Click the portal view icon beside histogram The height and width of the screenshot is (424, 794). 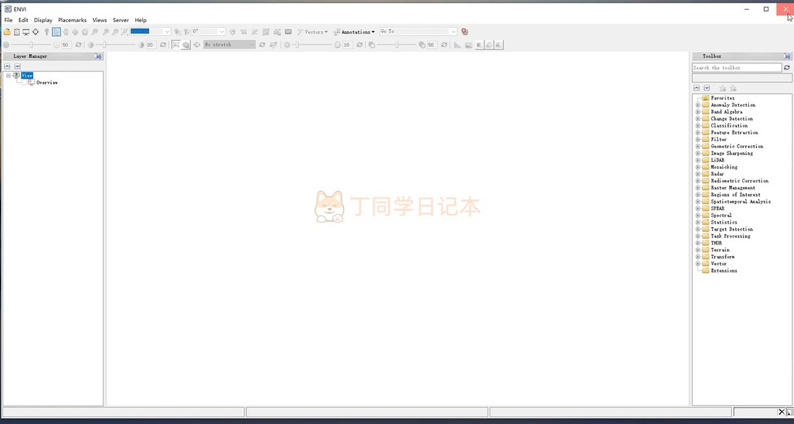coord(468,45)
